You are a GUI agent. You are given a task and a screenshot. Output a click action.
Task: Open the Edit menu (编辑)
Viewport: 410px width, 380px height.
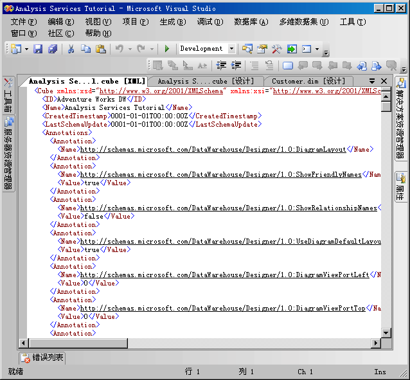(61, 22)
